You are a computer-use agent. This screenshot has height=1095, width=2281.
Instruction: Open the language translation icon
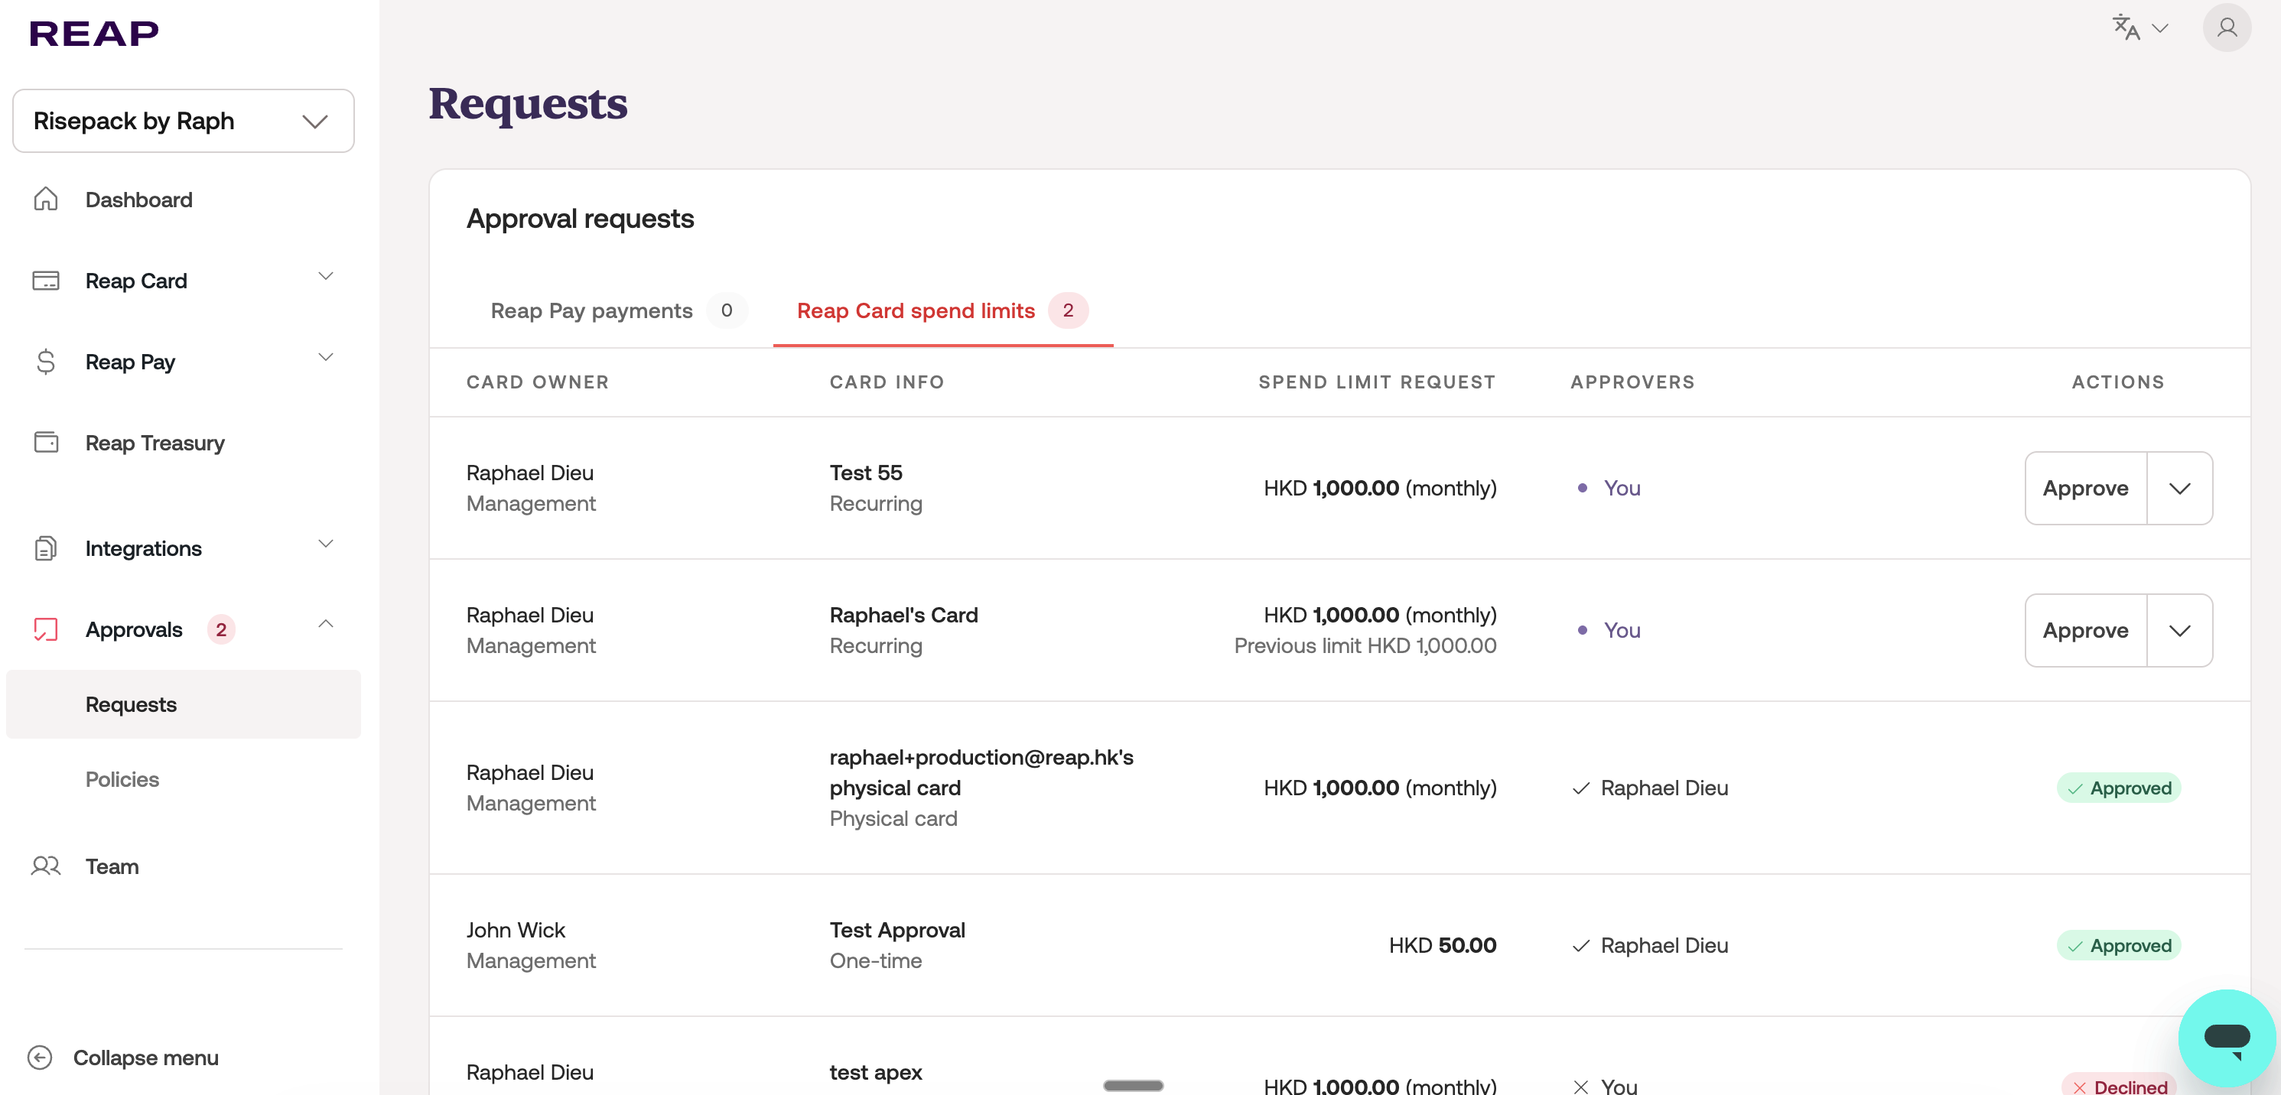pos(2125,28)
